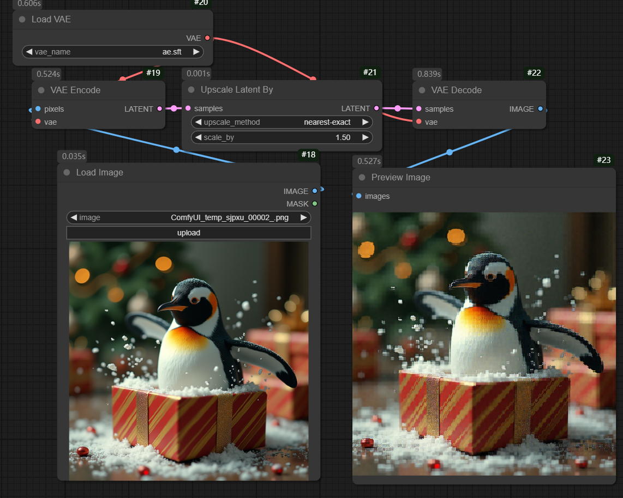Image resolution: width=623 pixels, height=498 pixels.
Task: Select next VAE with right arrow on vae_name
Action: (196, 52)
